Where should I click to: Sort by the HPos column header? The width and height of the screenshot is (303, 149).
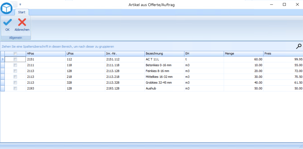click(46, 54)
